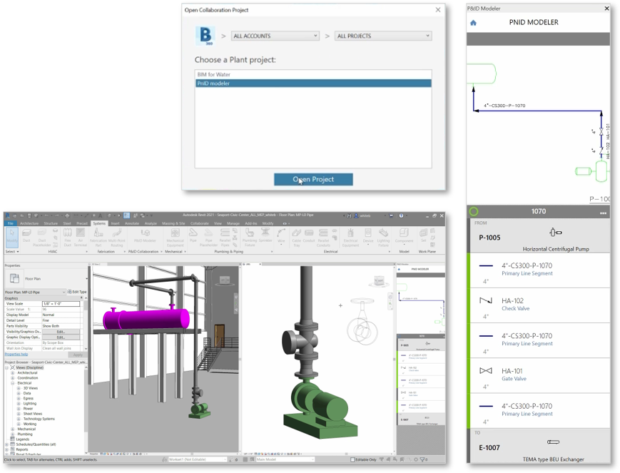Screen dimensions: 620x473
Task: Open the three-dots menu beside 1070
Action: coord(603,213)
